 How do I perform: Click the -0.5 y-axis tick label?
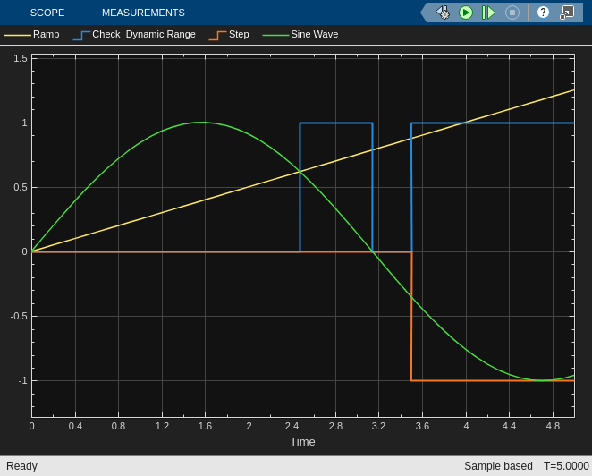(x=19, y=316)
